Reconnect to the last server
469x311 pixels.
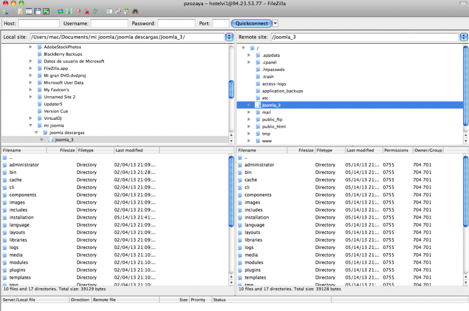pyautogui.click(x=95, y=11)
